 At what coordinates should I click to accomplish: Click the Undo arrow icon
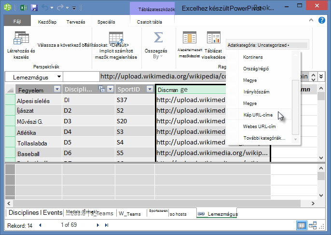coord(45,8)
